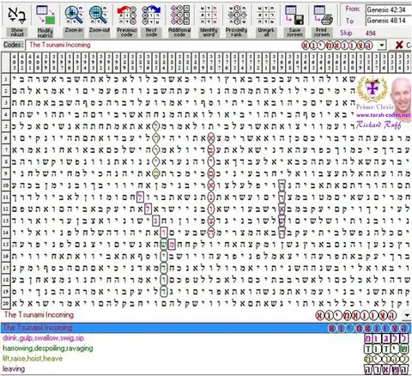The width and height of the screenshot is (412, 376).
Task: Select the 'leaving' code row
Action: coord(206,369)
